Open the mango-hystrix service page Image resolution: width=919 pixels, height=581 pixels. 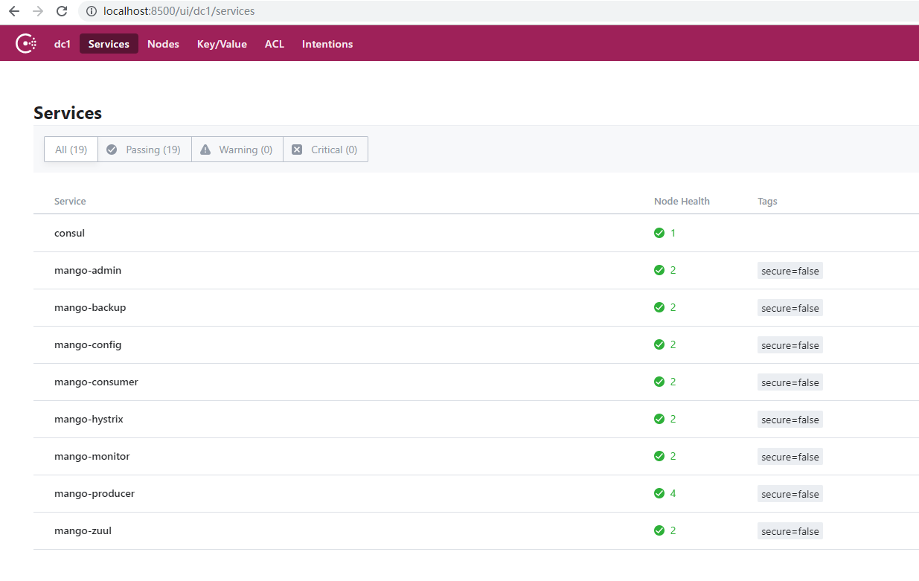(x=89, y=419)
